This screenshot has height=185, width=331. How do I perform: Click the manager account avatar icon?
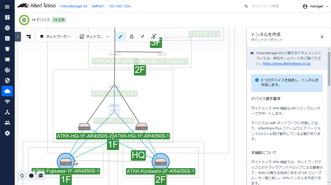[x=305, y=6]
